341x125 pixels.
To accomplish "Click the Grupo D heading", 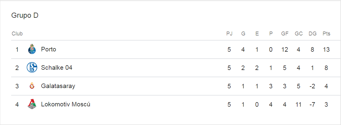I will click(25, 16).
